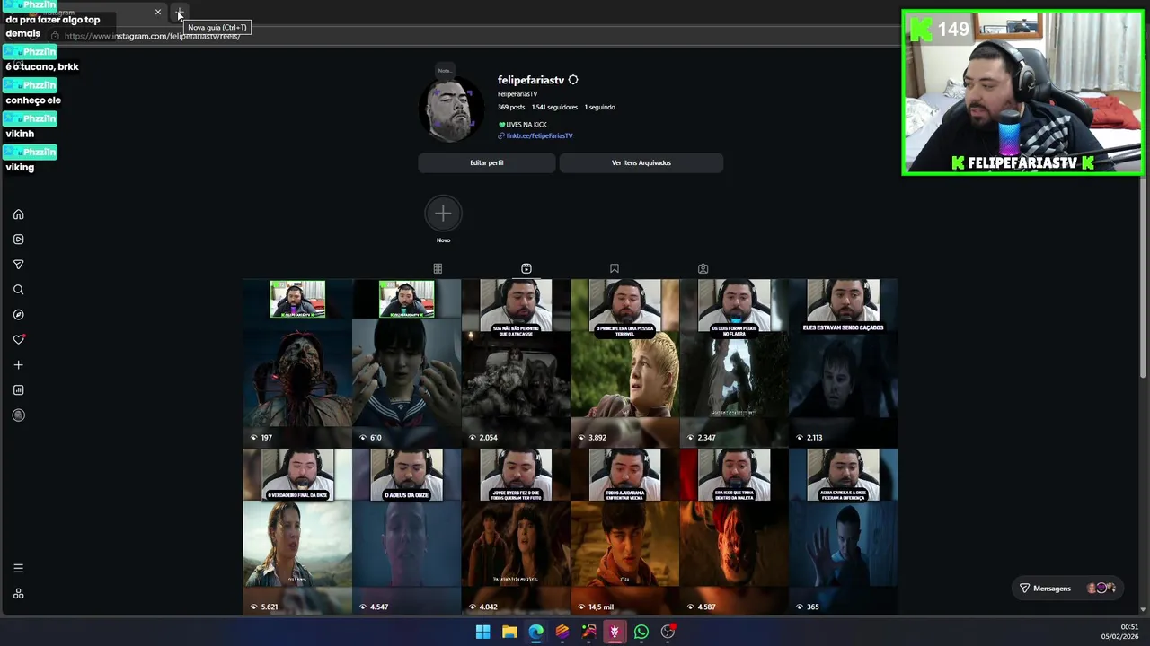
Task: Close the current browser tab
Action: (158, 13)
